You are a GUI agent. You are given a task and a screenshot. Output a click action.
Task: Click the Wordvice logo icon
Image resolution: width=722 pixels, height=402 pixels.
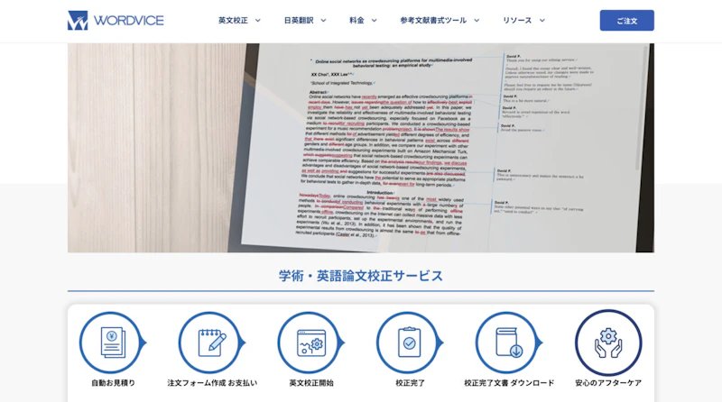78,20
